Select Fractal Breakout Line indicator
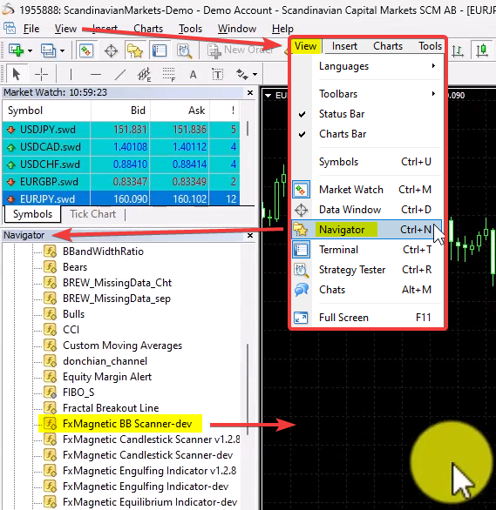 point(111,408)
